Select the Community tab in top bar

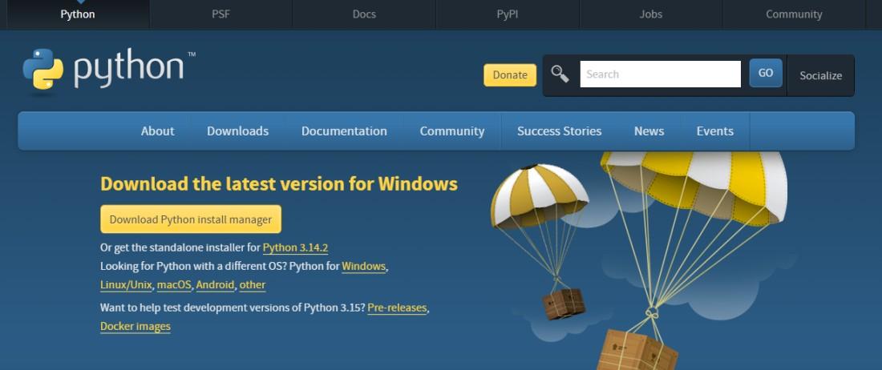(794, 14)
